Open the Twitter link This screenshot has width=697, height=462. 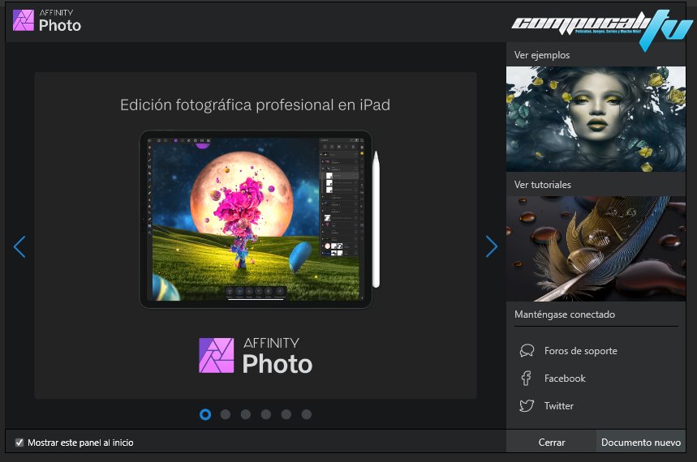pos(559,405)
